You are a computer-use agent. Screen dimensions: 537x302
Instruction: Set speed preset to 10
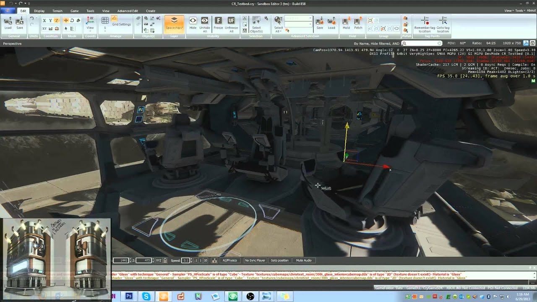coord(205,260)
